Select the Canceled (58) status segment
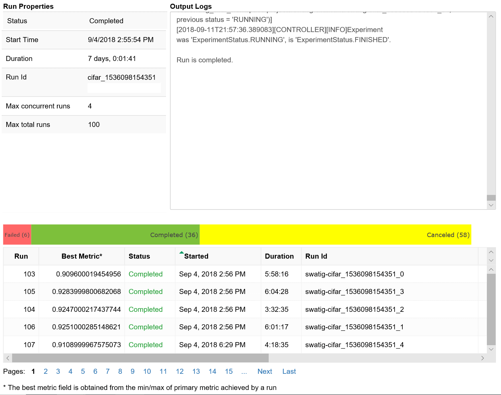This screenshot has height=395, width=501. pyautogui.click(x=335, y=235)
